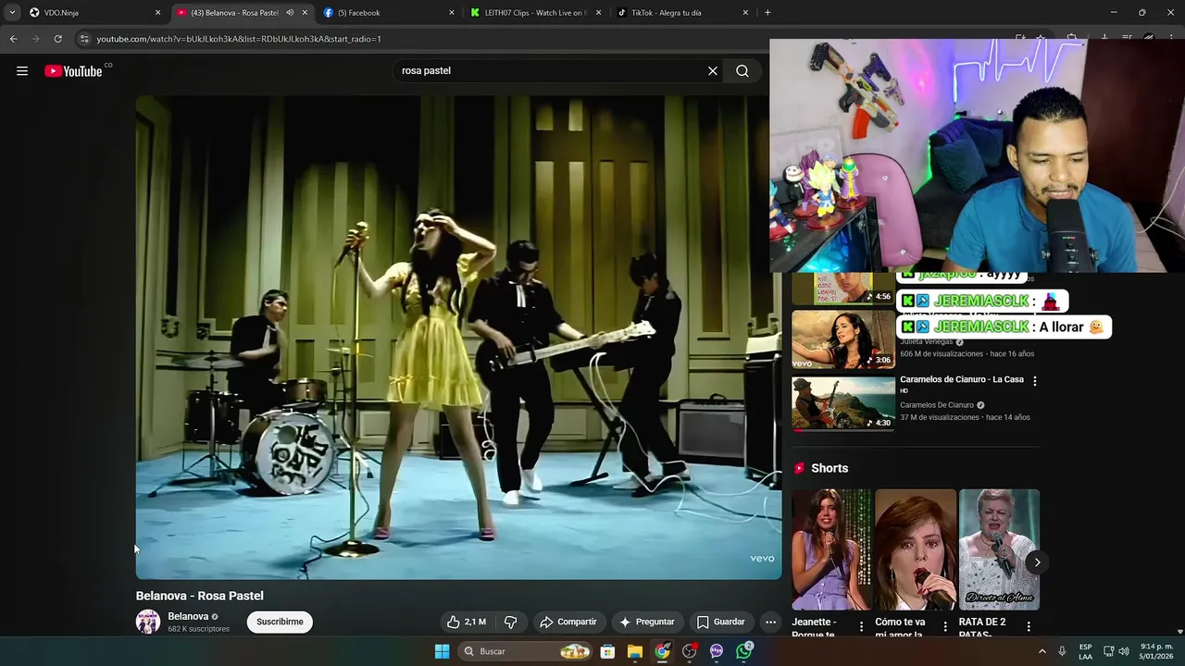
Task: Click the Preguntar button
Action: pos(647,622)
